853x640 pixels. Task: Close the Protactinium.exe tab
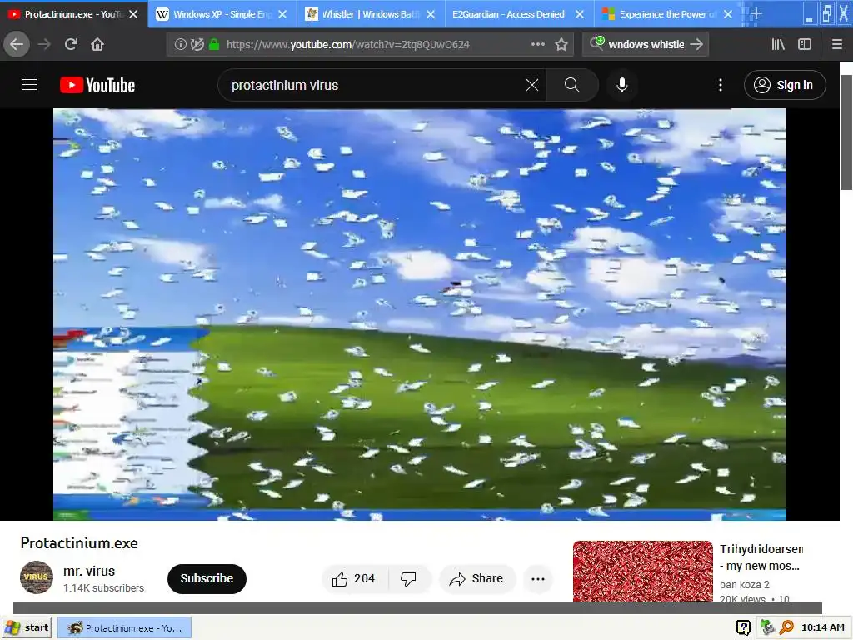pos(133,14)
